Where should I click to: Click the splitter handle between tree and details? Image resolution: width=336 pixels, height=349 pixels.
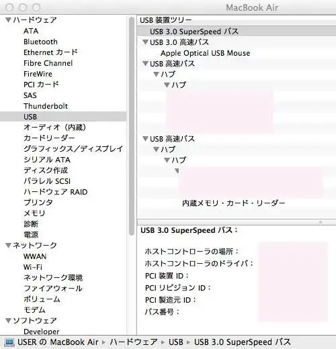pos(321,222)
